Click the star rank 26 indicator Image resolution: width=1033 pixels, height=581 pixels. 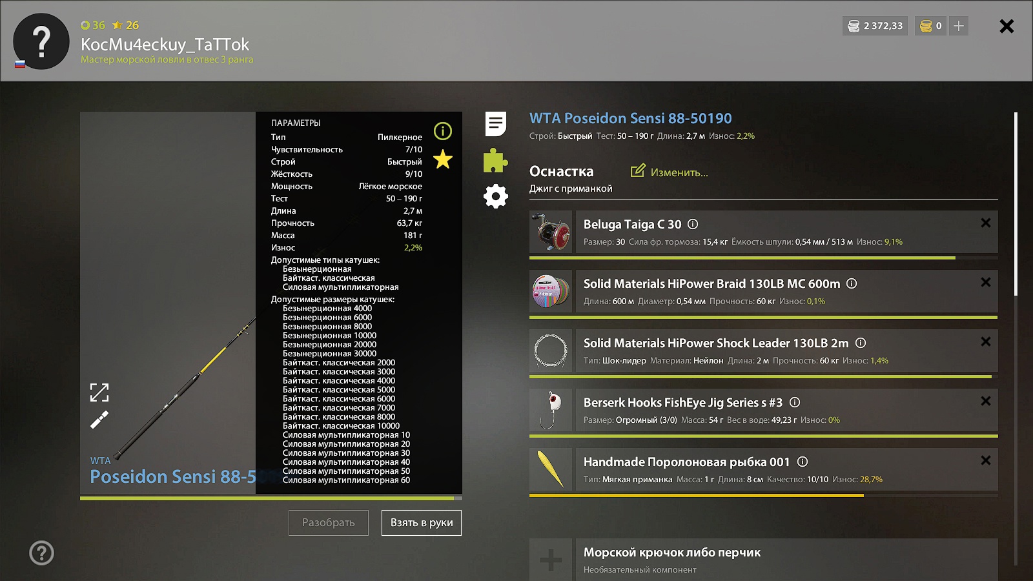coord(126,25)
